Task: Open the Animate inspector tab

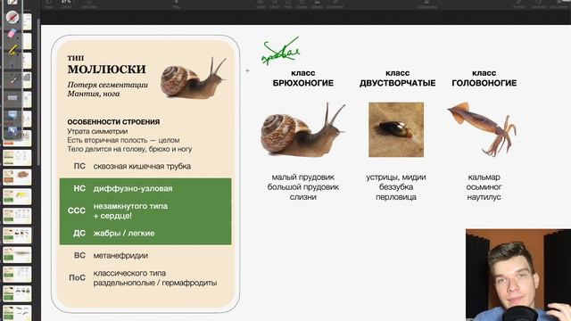Action: point(539,4)
